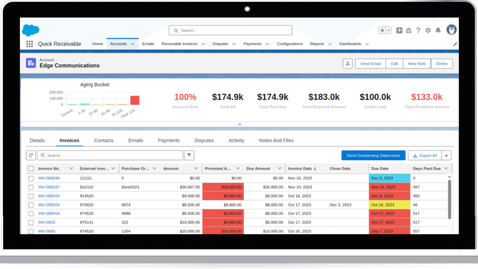This screenshot has height=269, width=478.
Task: Check the box for INV-000018
Action: (31, 213)
